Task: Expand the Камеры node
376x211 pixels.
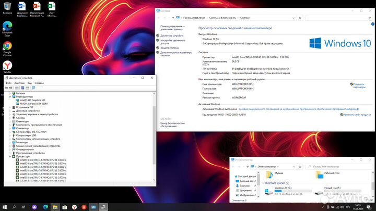Action: [10, 118]
